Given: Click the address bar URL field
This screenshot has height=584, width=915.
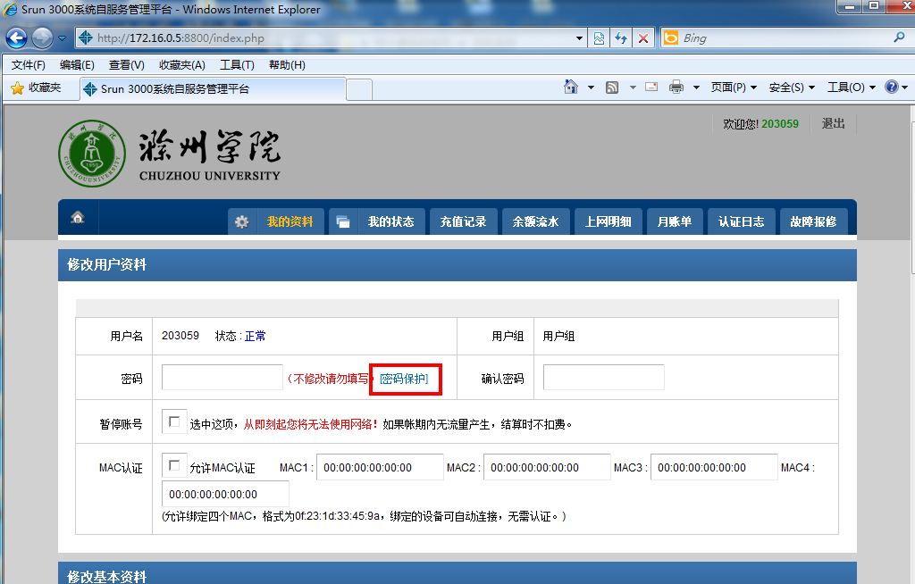Looking at the screenshot, I should (332, 38).
